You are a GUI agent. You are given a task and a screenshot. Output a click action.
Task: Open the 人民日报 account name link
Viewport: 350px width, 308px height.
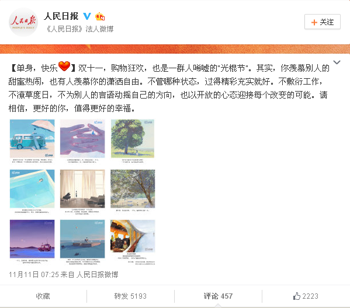[61, 16]
